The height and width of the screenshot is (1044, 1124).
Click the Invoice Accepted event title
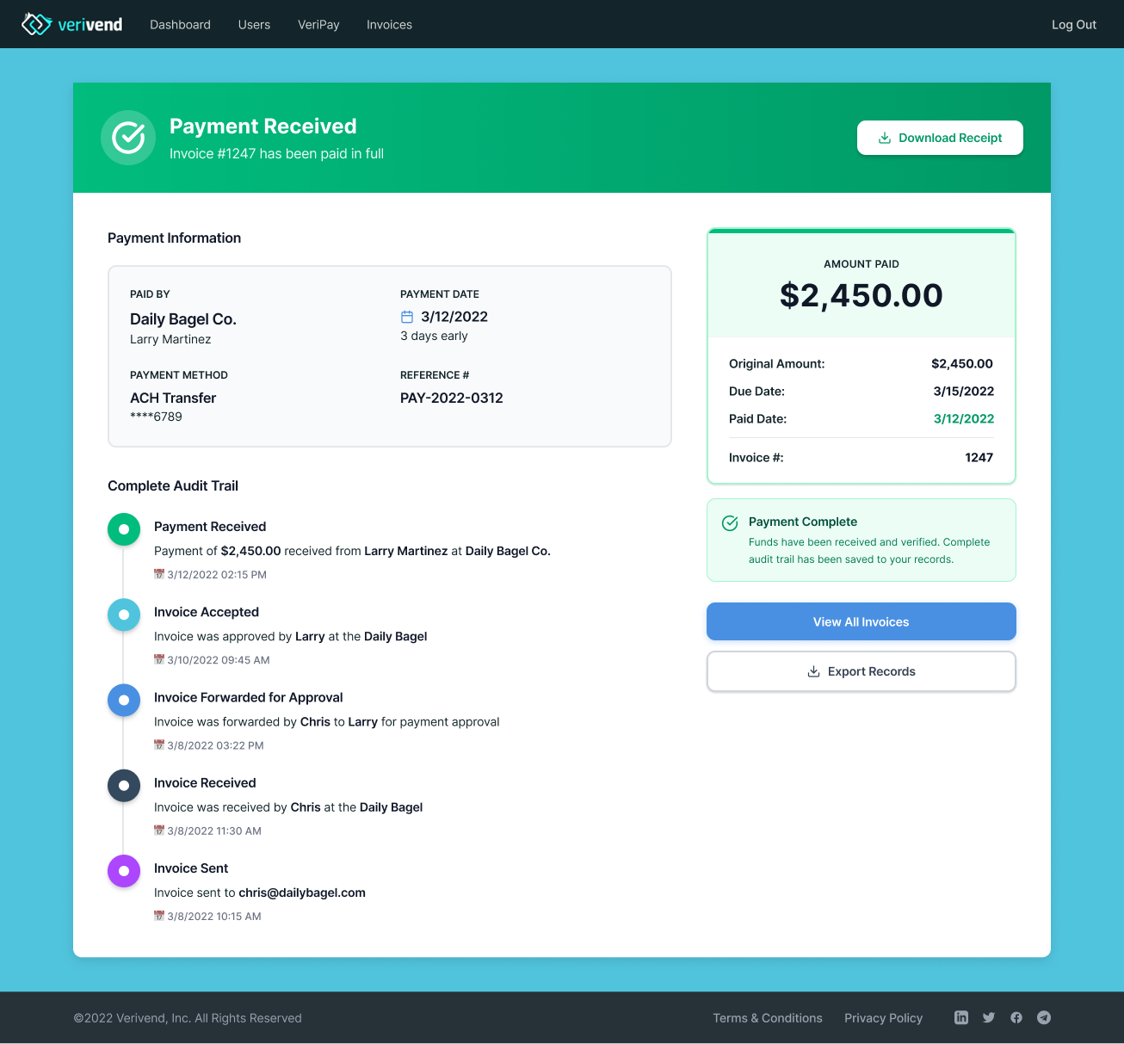[207, 612]
